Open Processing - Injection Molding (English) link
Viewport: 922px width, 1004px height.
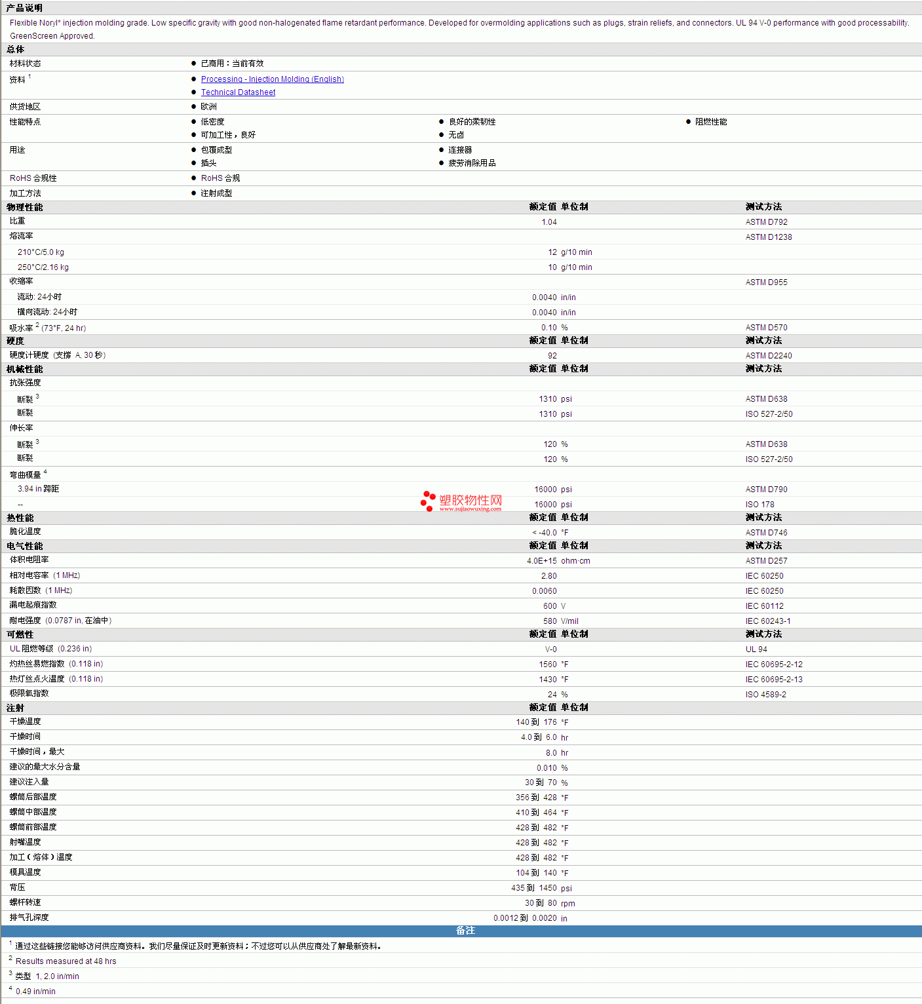point(272,79)
